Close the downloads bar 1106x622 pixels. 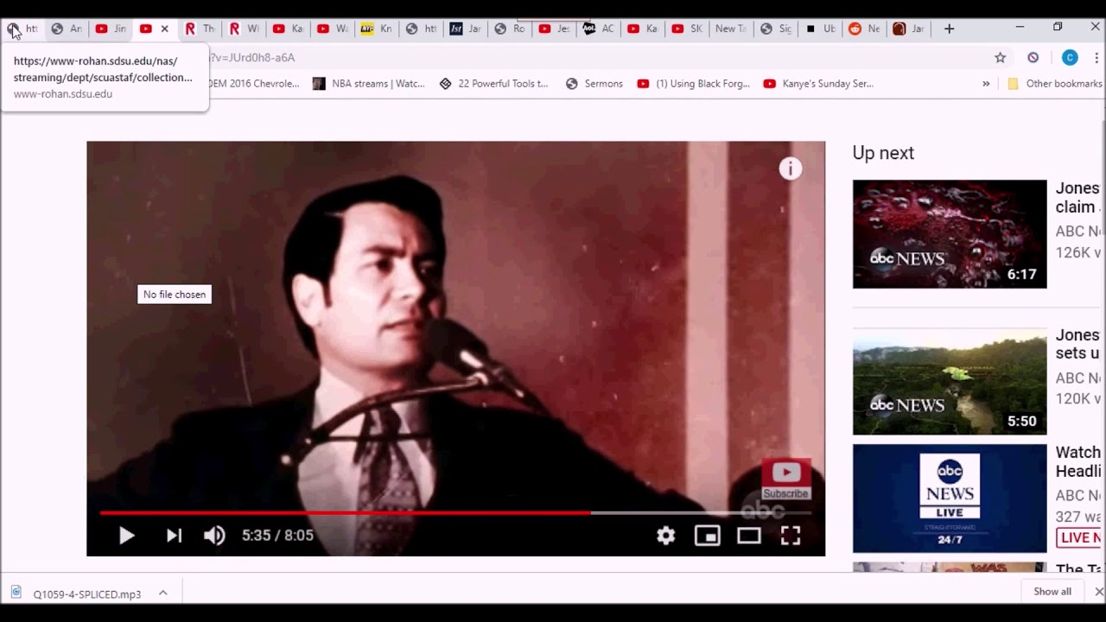tap(1098, 592)
